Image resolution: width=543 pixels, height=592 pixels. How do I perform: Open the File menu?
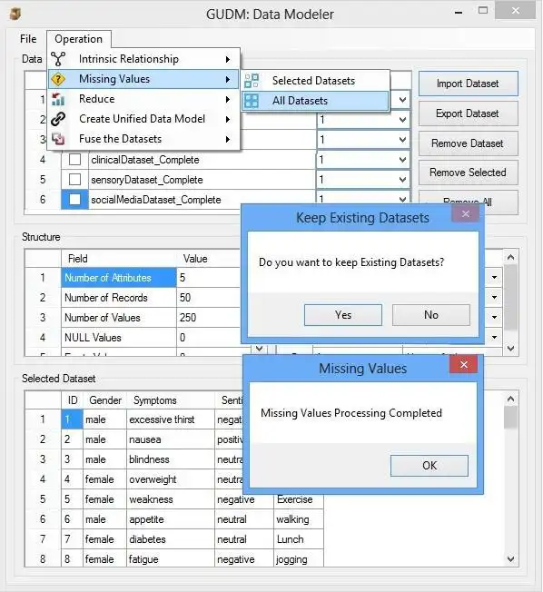pos(28,39)
